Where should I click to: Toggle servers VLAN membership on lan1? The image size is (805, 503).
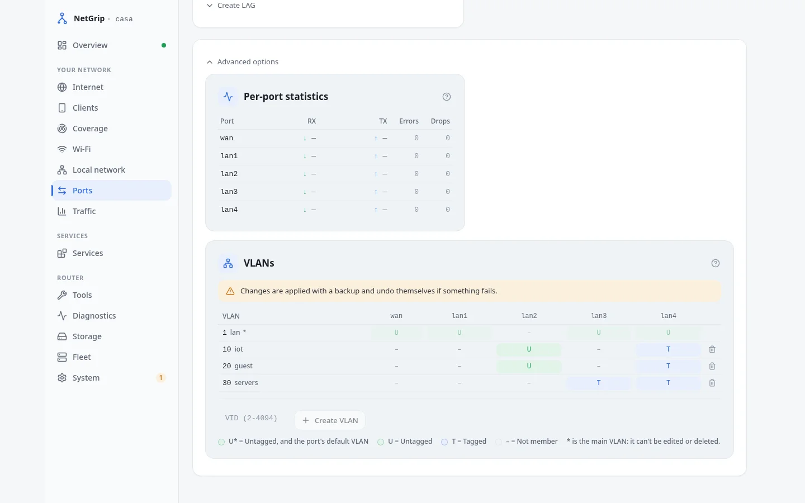[x=460, y=383]
